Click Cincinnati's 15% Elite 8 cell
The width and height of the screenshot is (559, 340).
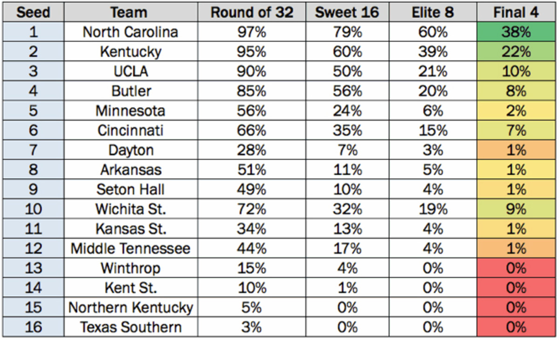pyautogui.click(x=433, y=130)
